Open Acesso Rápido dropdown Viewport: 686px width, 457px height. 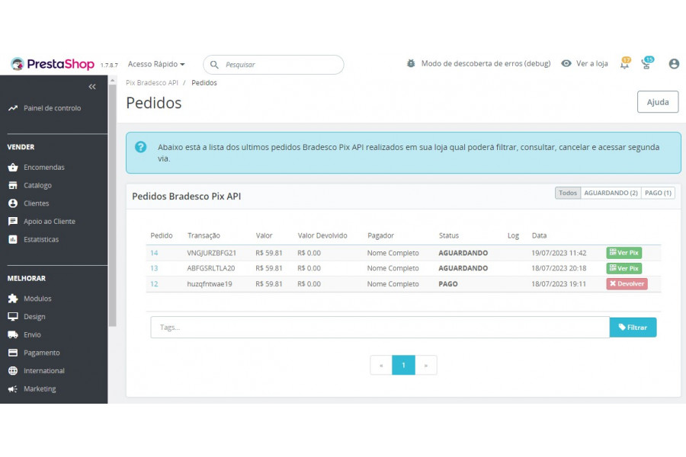click(x=156, y=64)
